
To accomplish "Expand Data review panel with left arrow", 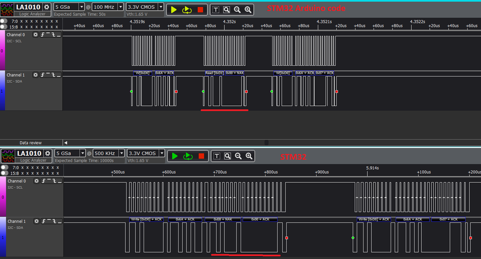I will click(65, 142).
